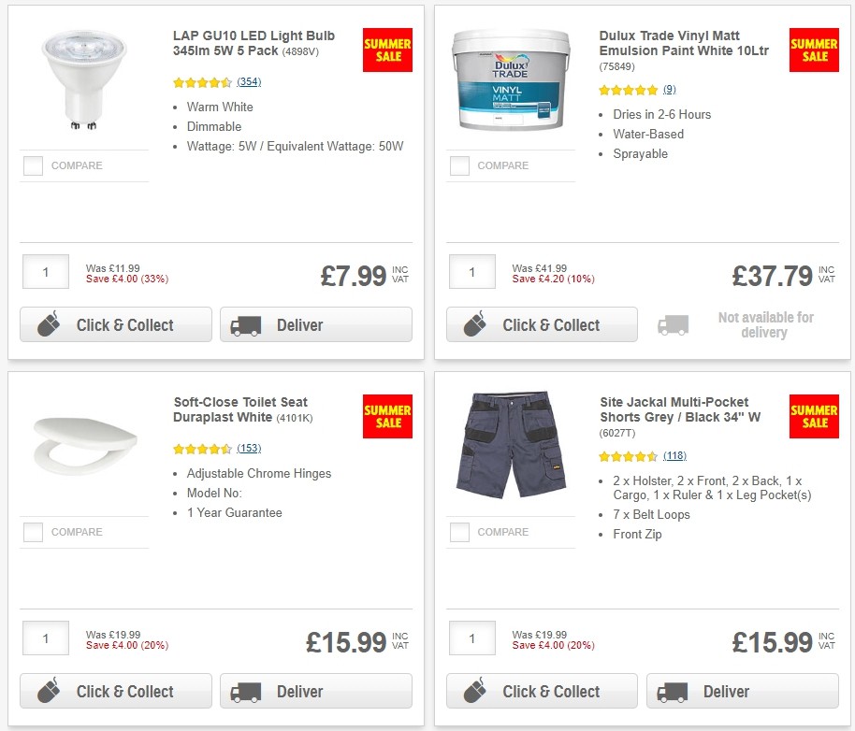
Task: Click the Summer Sale badge on Site Jackal shorts
Action: [x=814, y=416]
